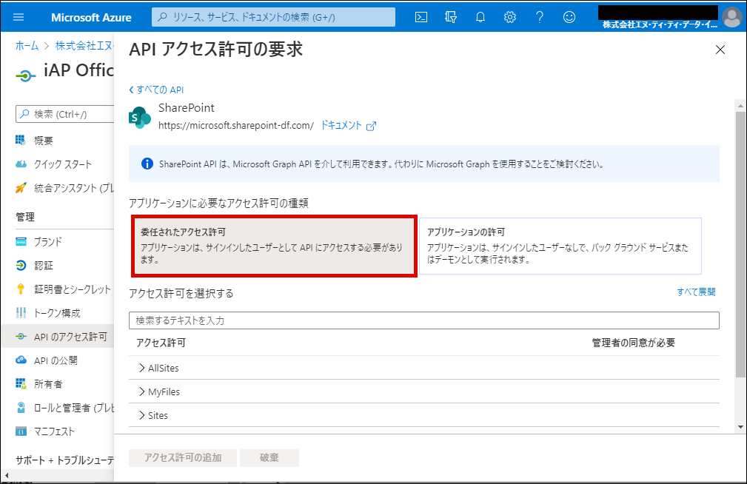The height and width of the screenshot is (484, 747).
Task: Open the directory and subscription filter icon
Action: point(451,17)
